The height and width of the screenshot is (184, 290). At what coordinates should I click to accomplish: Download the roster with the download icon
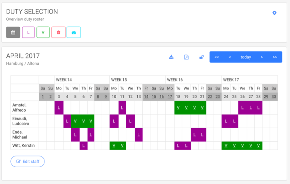coord(171,57)
